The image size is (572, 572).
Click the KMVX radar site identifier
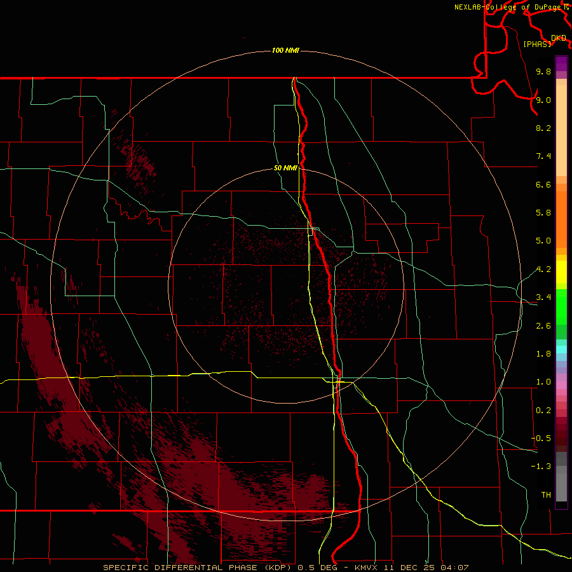(365, 568)
